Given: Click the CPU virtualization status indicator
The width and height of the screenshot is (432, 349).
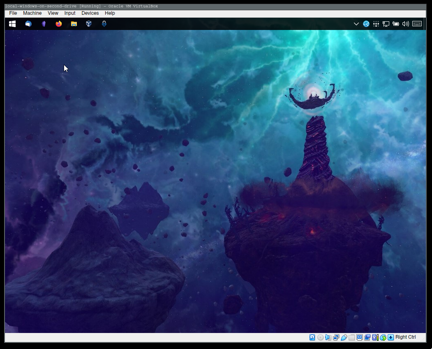Looking at the screenshot, I should [375, 338].
